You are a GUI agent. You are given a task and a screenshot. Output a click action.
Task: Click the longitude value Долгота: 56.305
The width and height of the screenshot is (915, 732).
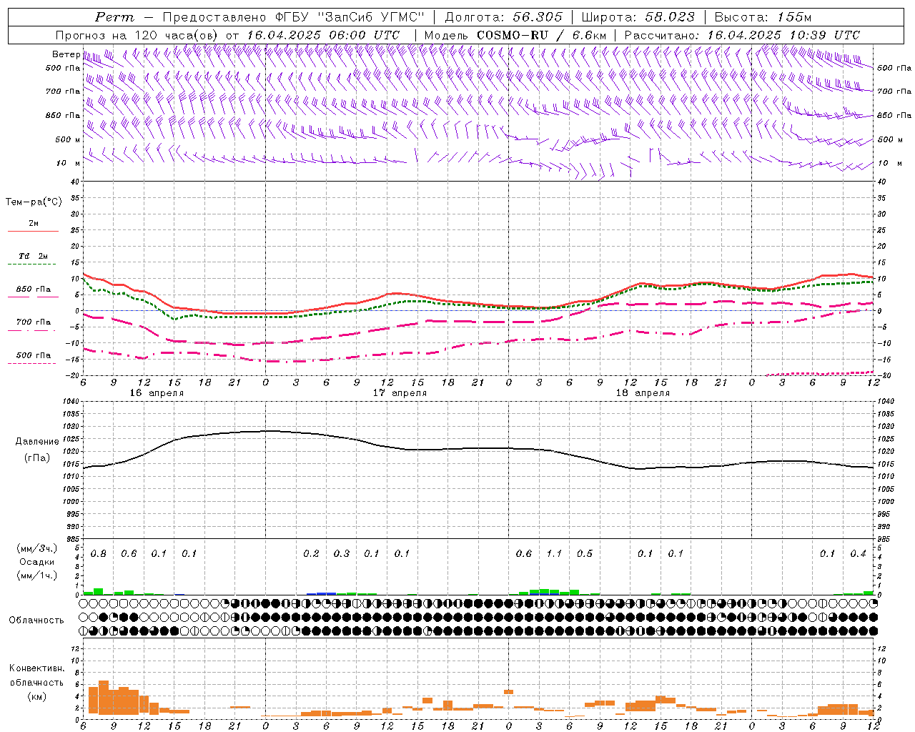tap(504, 17)
